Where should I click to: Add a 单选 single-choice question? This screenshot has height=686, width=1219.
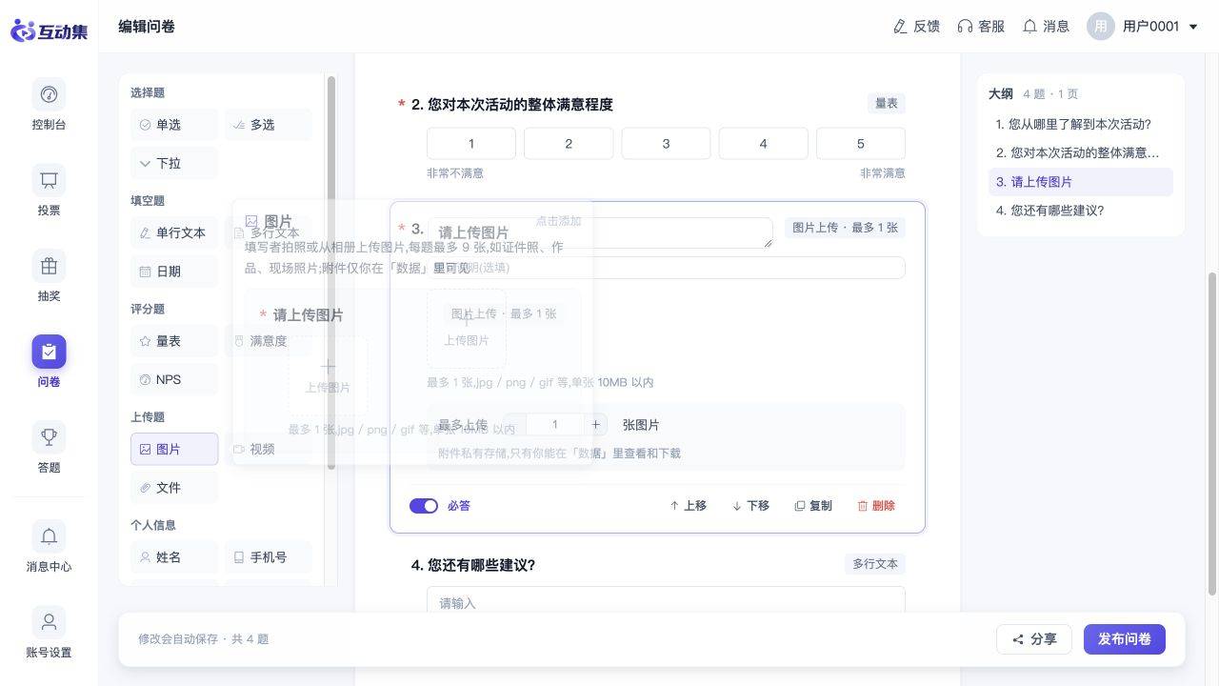(174, 125)
